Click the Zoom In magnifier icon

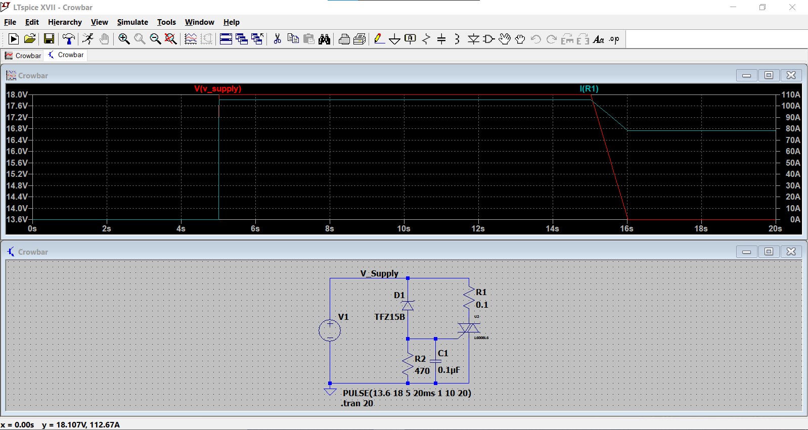[124, 39]
